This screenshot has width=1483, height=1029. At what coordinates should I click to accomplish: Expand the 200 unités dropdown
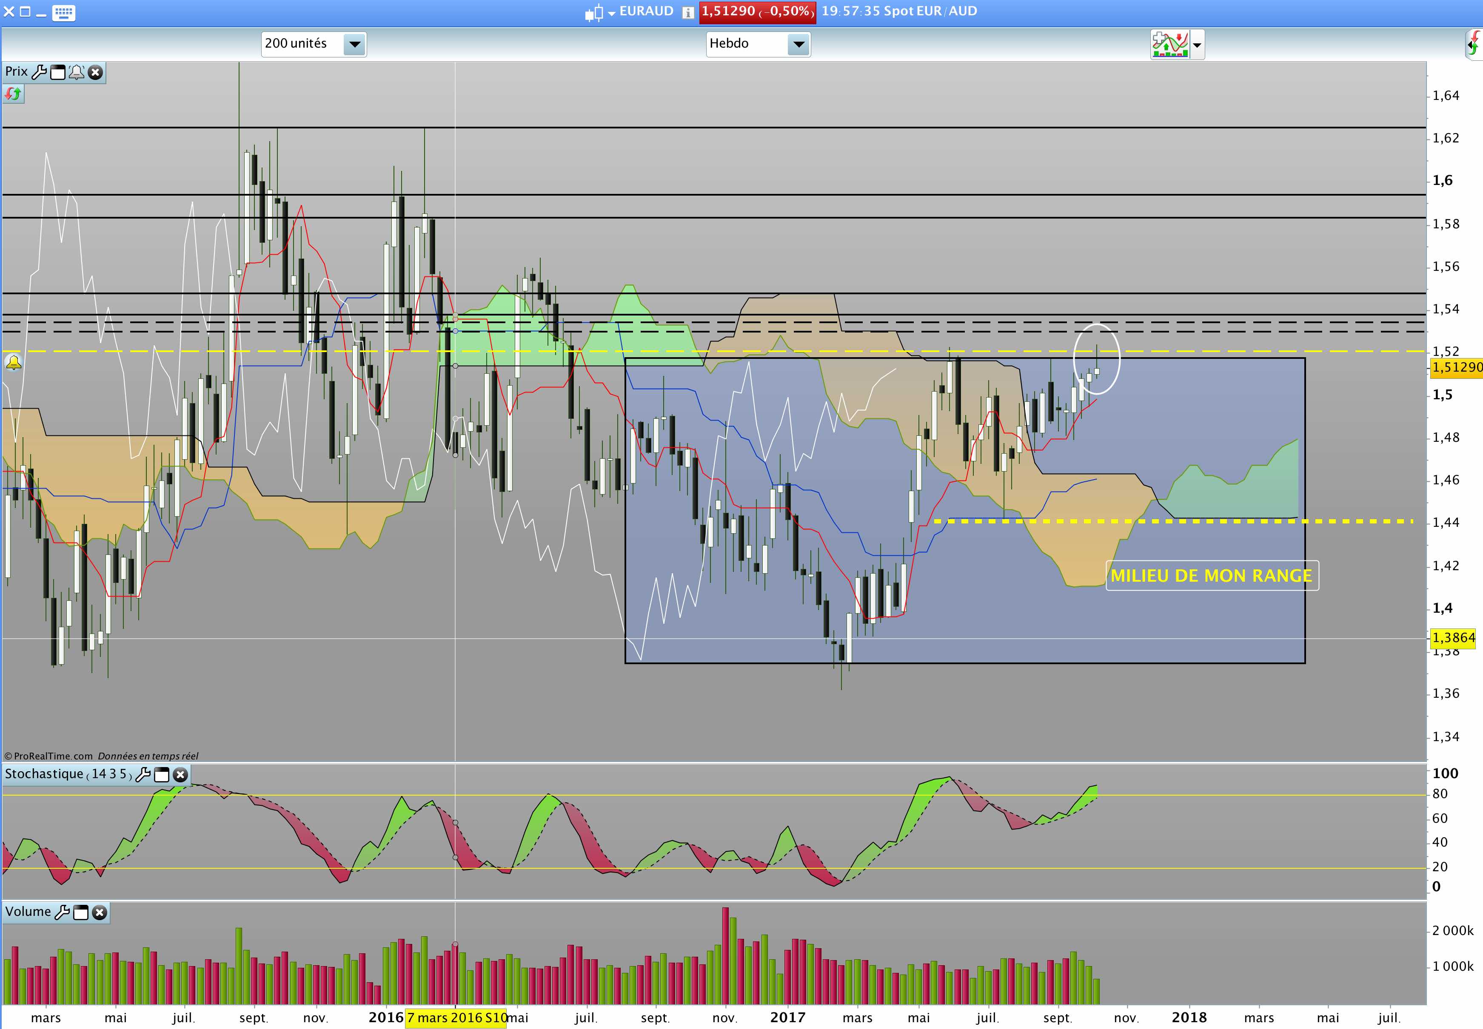(x=354, y=45)
